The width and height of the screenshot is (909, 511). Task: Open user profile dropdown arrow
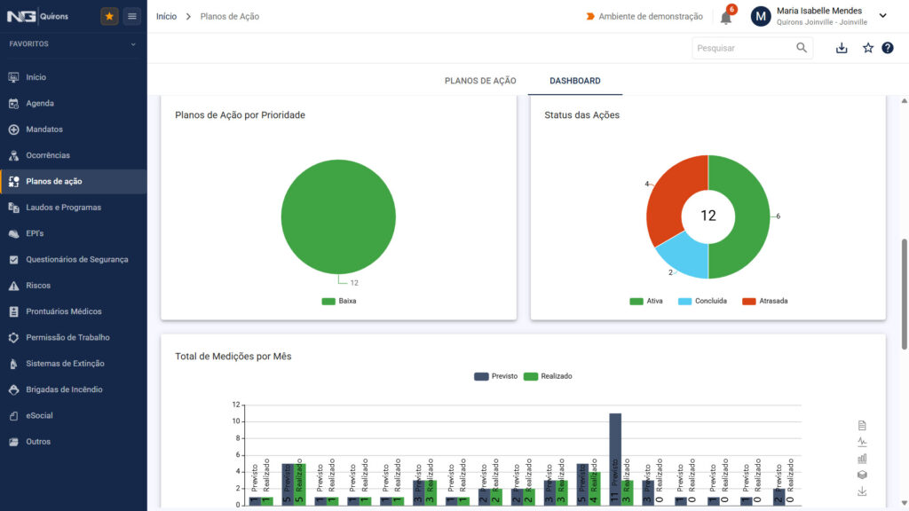coord(883,16)
